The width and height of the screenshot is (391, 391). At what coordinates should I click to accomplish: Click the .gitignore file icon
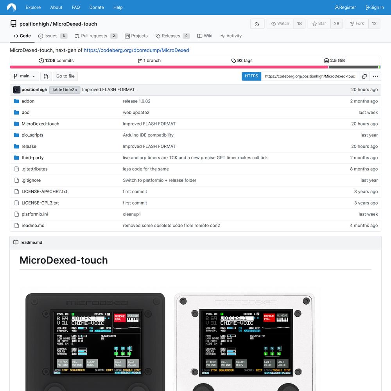[16, 180]
